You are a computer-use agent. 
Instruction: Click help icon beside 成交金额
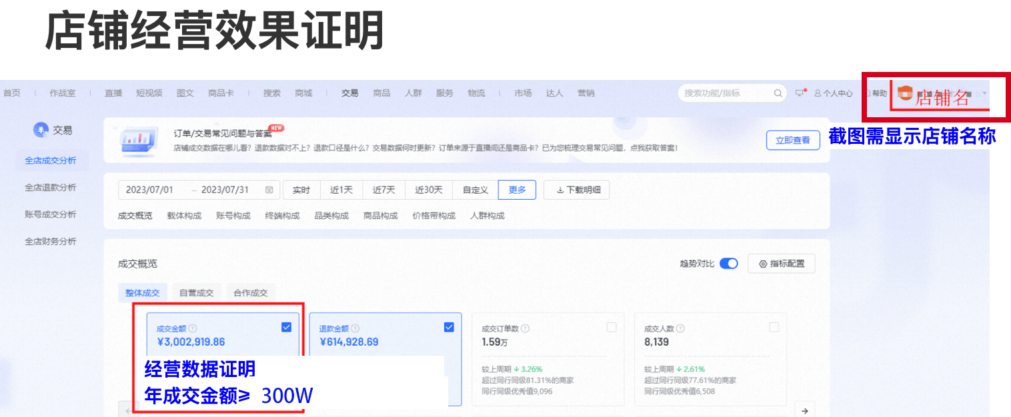click(193, 328)
